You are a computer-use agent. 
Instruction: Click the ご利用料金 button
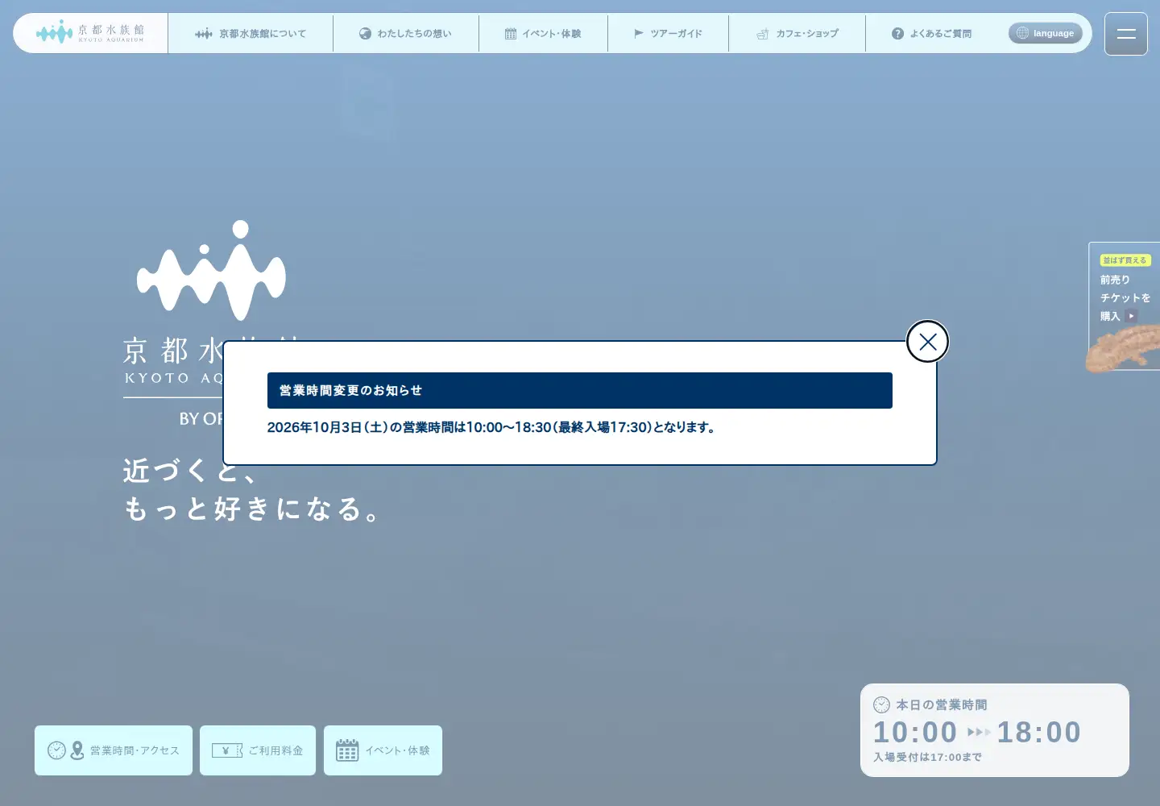click(258, 750)
